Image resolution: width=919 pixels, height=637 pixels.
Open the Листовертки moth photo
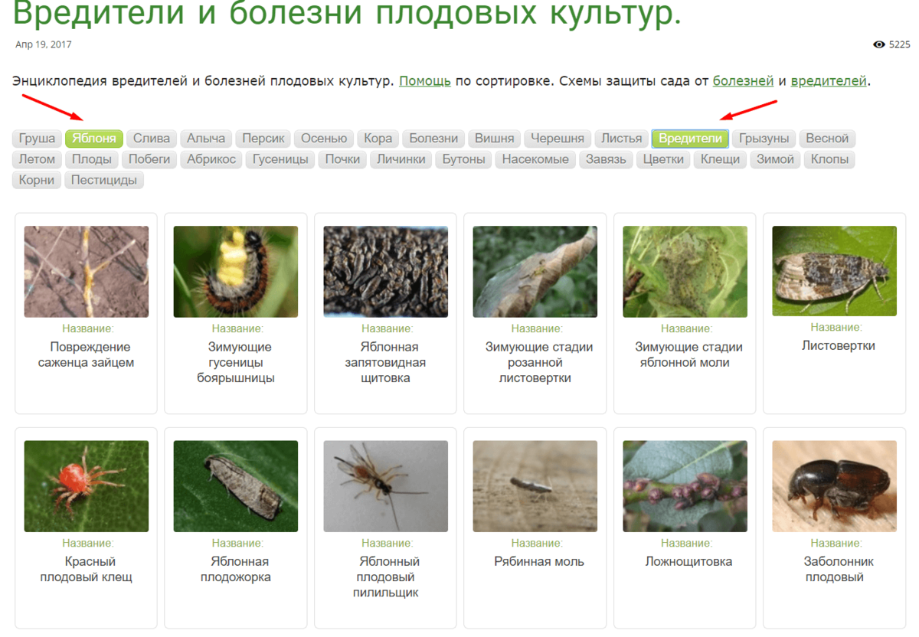pos(835,271)
